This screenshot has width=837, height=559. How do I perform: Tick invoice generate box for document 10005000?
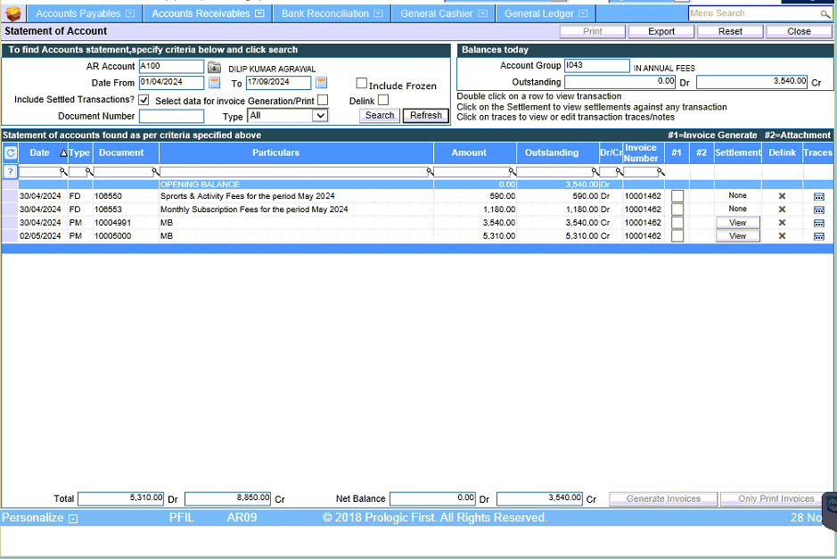tap(677, 236)
